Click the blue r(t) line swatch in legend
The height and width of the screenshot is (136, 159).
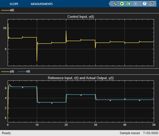(x=22, y=72)
